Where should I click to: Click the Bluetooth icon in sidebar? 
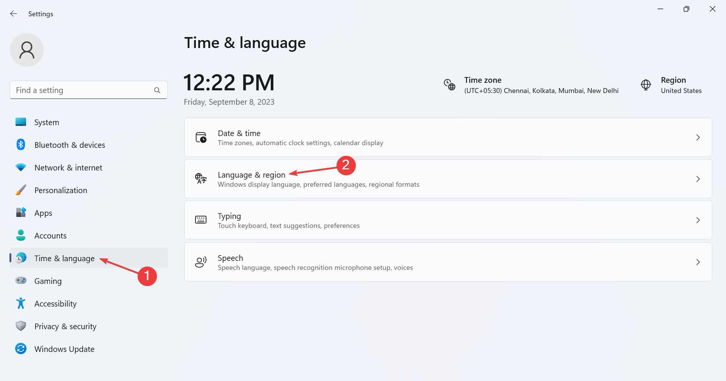[x=21, y=144]
